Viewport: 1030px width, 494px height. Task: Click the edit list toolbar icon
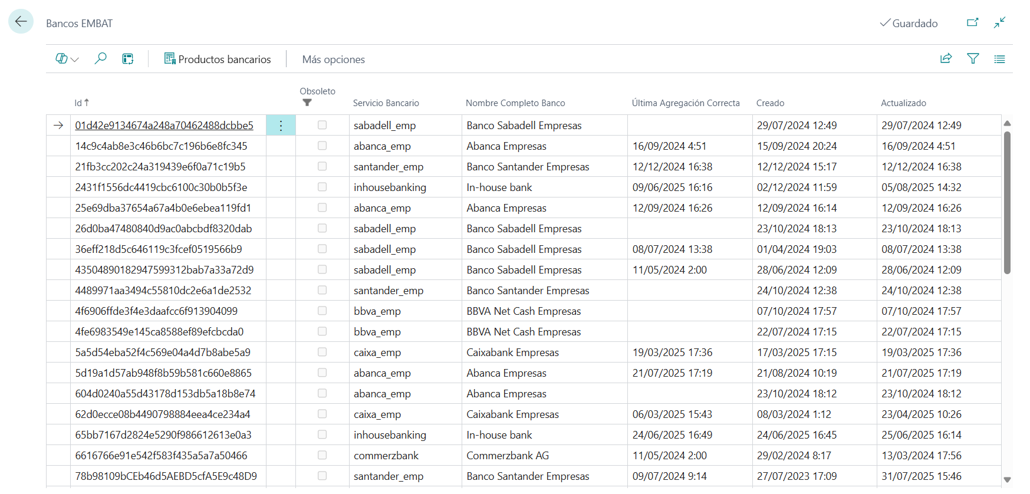[128, 58]
